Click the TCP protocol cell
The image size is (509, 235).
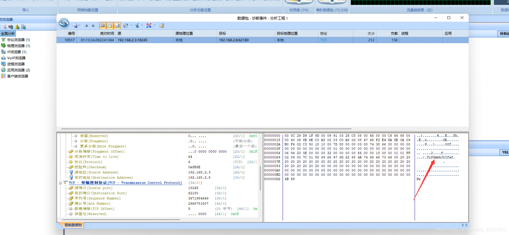pos(323,40)
